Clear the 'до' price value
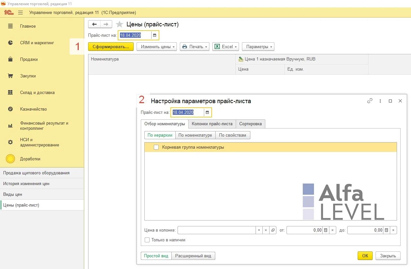Viewport: 411px width, 269px height. [393, 230]
